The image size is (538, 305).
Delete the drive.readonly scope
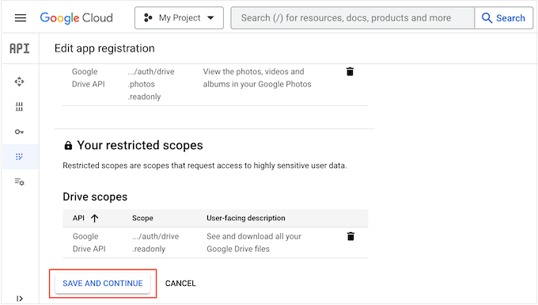350,236
